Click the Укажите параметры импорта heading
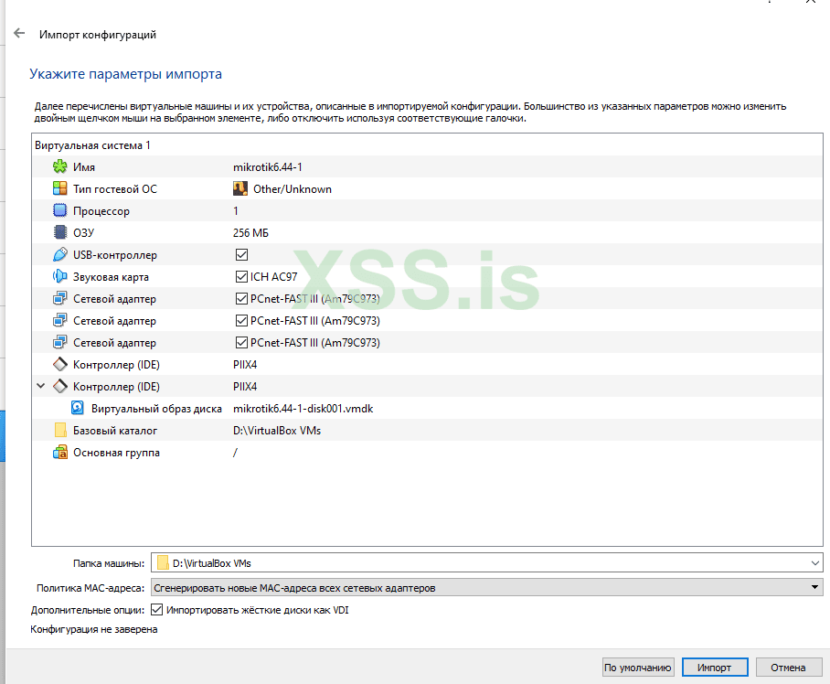Screen dimensions: 830x684 click(125, 73)
